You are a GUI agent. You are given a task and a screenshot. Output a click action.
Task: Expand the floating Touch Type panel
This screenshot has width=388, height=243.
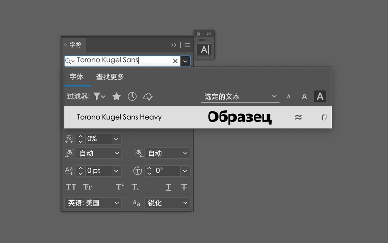[209, 34]
